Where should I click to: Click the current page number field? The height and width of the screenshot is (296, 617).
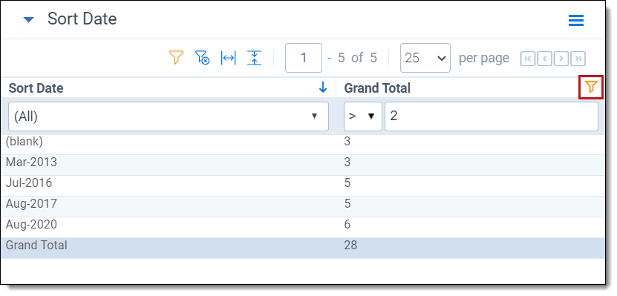click(x=304, y=58)
